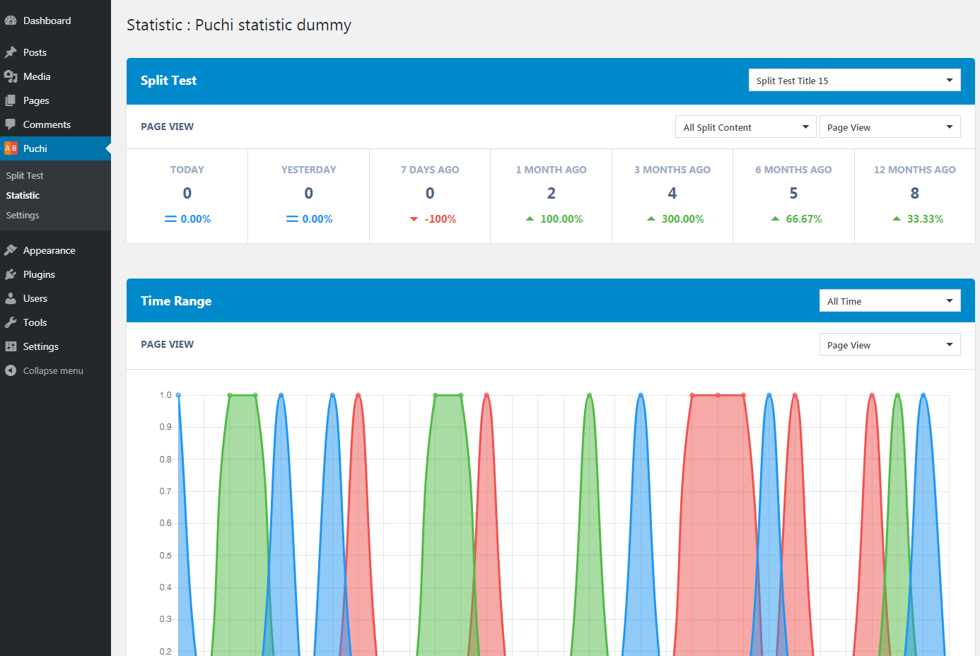980x656 pixels.
Task: Click the Posts pushpin icon
Action: tap(11, 52)
